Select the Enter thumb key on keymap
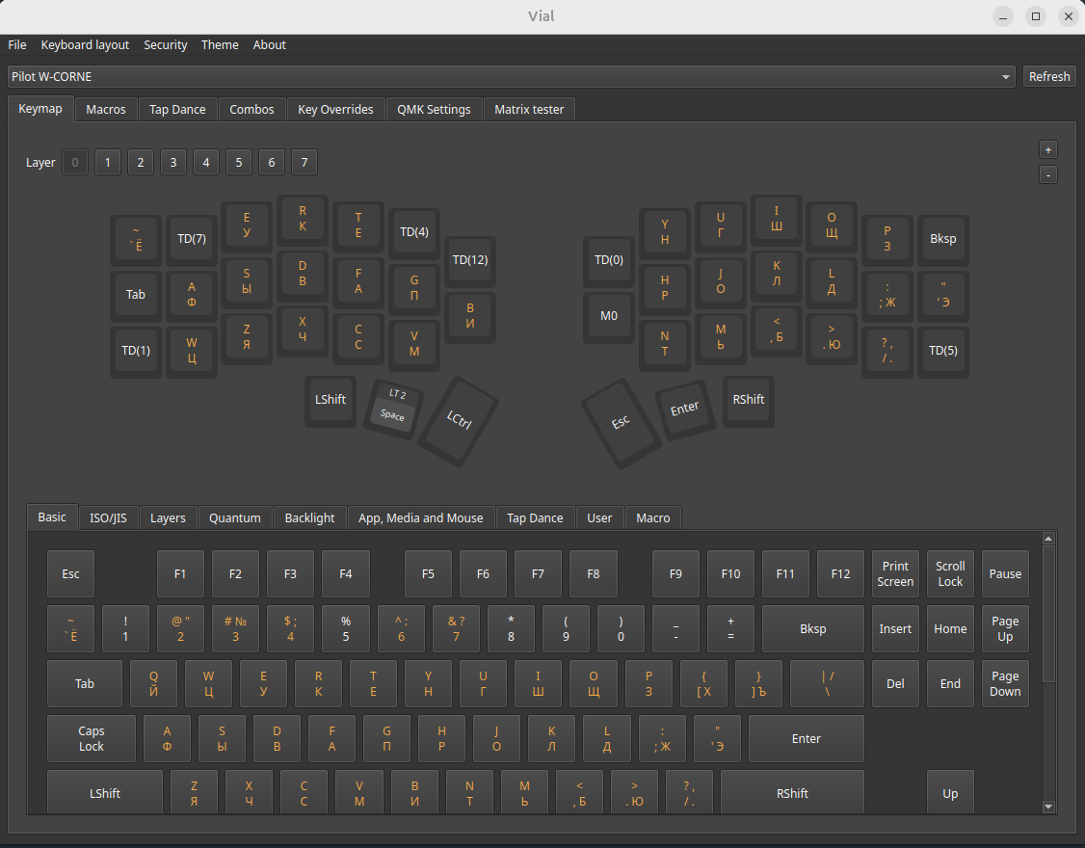This screenshot has height=848, width=1085. [685, 410]
